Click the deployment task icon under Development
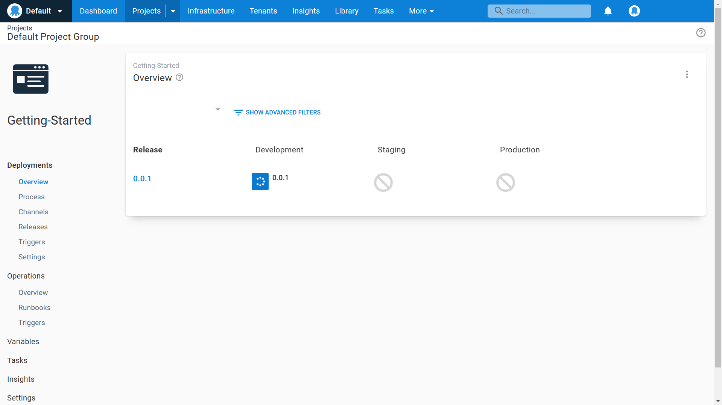 point(260,181)
